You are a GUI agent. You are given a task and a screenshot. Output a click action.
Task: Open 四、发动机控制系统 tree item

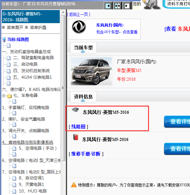[x=31, y=71]
